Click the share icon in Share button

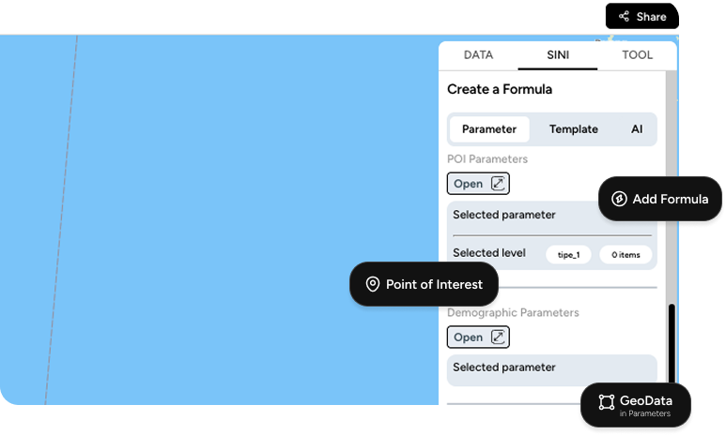pos(625,17)
